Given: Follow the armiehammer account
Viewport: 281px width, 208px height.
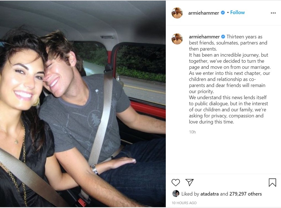Looking at the screenshot, I should click(237, 12).
